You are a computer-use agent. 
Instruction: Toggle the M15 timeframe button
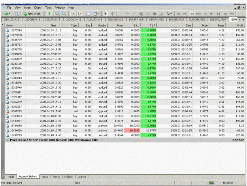coord(192,14)
